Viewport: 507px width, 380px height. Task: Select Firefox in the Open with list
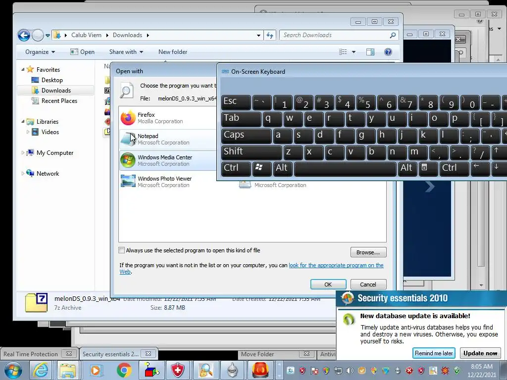pyautogui.click(x=167, y=118)
